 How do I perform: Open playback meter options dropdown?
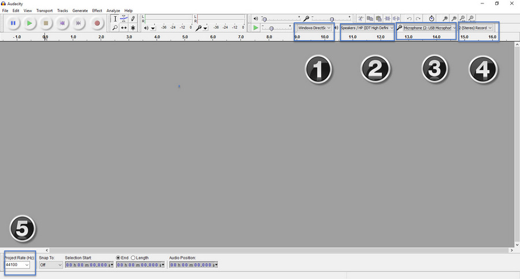[x=153, y=28]
